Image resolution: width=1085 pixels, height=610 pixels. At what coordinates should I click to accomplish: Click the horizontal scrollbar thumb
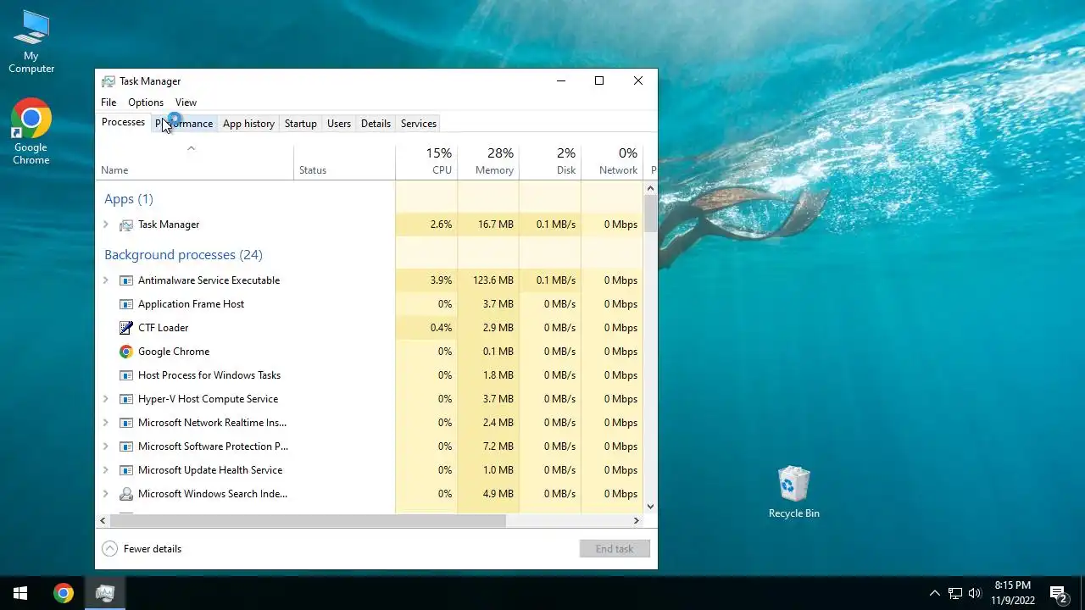(x=308, y=521)
